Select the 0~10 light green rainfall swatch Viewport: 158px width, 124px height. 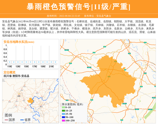coord(63,107)
